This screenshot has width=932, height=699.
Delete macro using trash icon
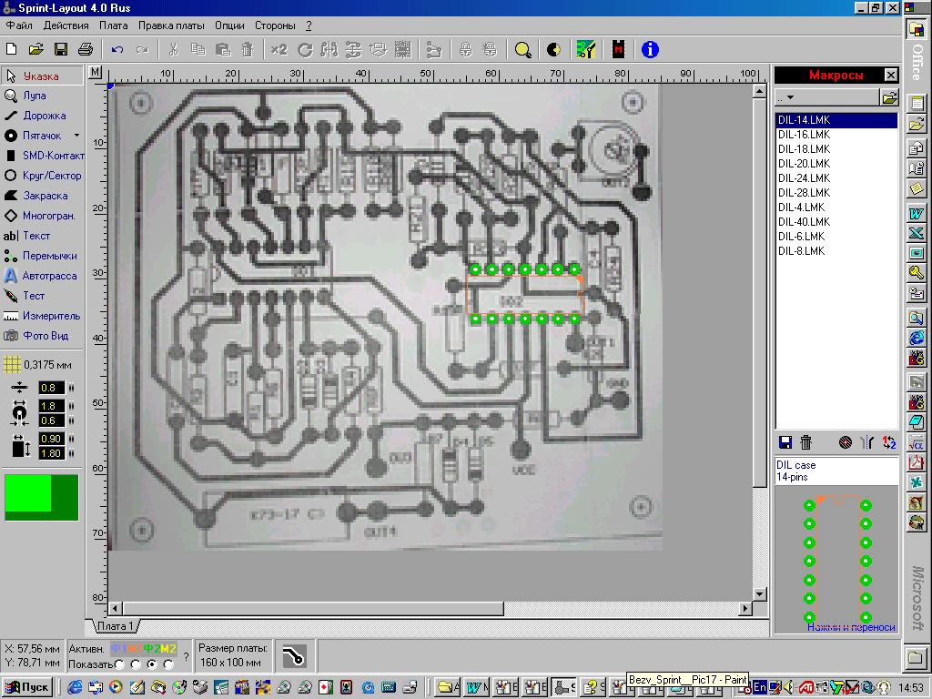tap(805, 442)
